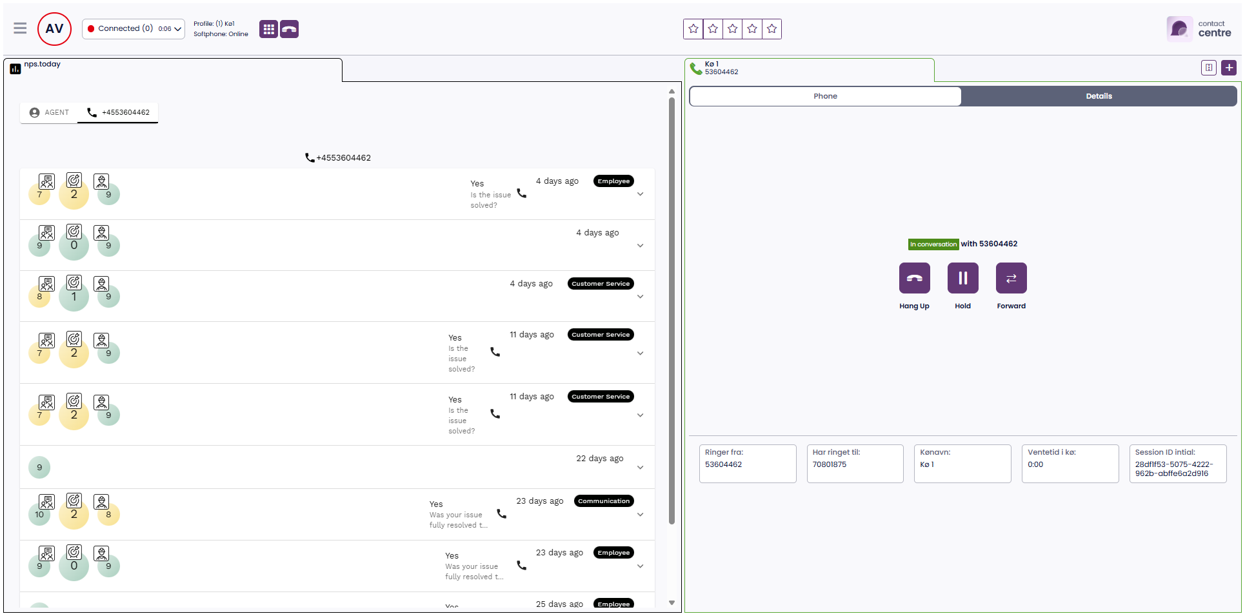
Task: Rate the call five stars
Action: tap(772, 28)
